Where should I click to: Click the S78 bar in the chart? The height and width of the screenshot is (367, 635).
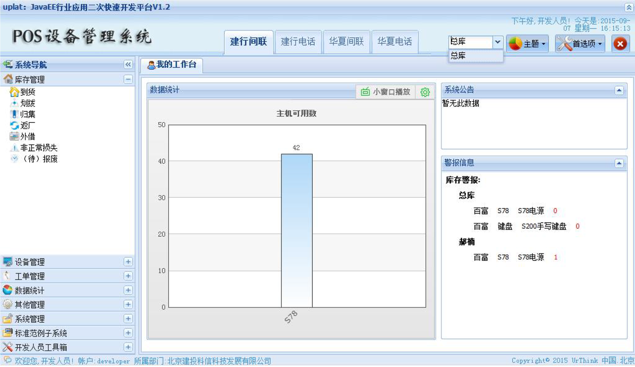297,230
